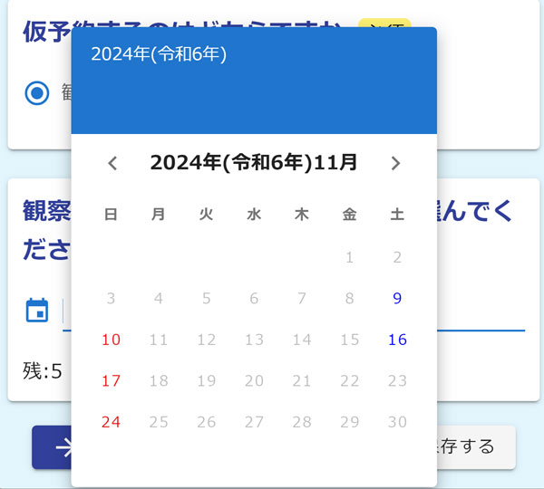Screen dimensions: 544x489
Task: Click the 2024年(令和6年)11月 month title
Action: point(254,162)
